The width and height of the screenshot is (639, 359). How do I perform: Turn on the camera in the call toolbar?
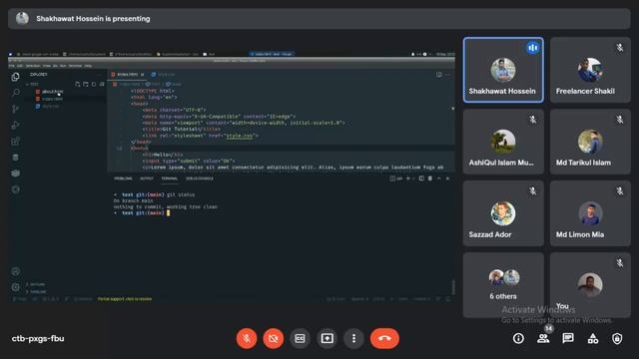click(274, 338)
